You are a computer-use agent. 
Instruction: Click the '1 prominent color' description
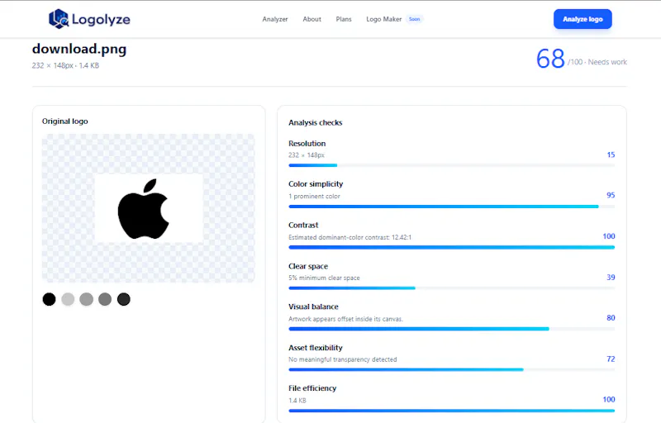pyautogui.click(x=314, y=197)
